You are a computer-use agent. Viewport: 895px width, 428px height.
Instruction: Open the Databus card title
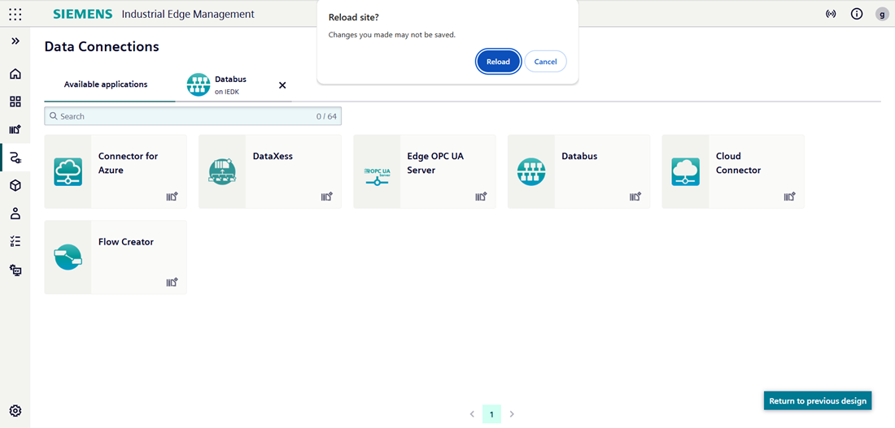coord(579,156)
